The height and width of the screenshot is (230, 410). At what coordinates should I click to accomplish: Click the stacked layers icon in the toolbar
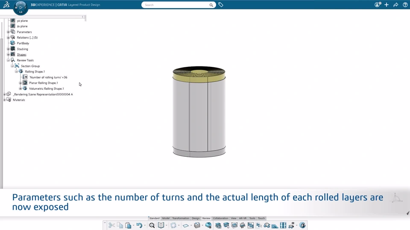197,225
